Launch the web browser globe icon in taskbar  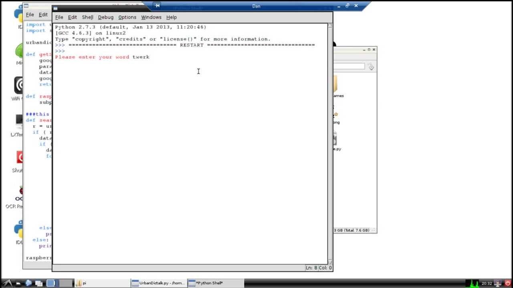[28, 283]
